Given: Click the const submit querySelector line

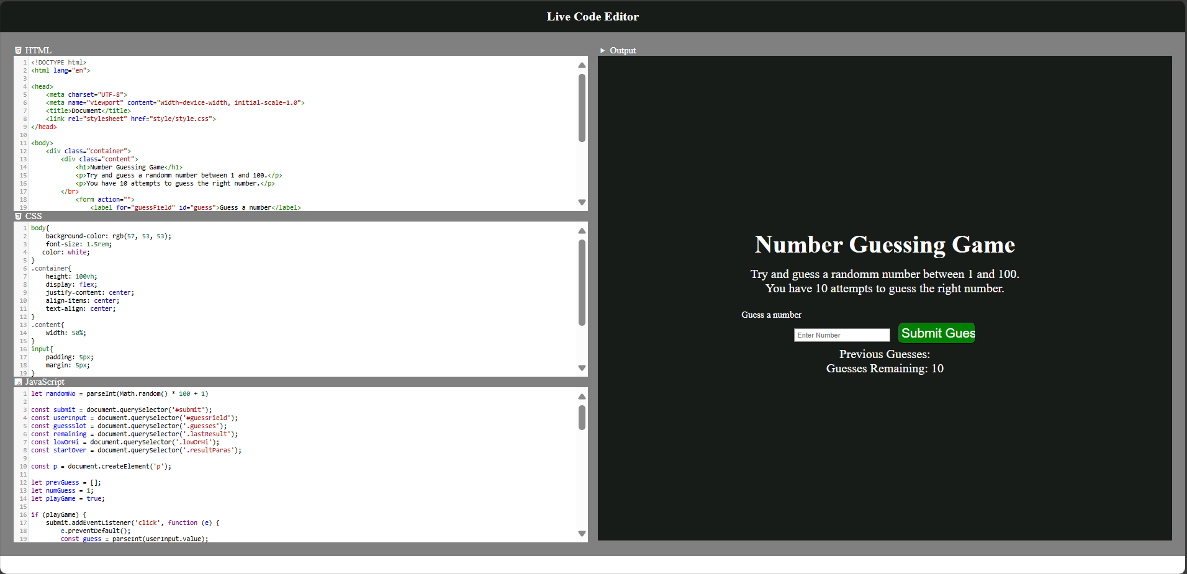Looking at the screenshot, I should [x=122, y=410].
